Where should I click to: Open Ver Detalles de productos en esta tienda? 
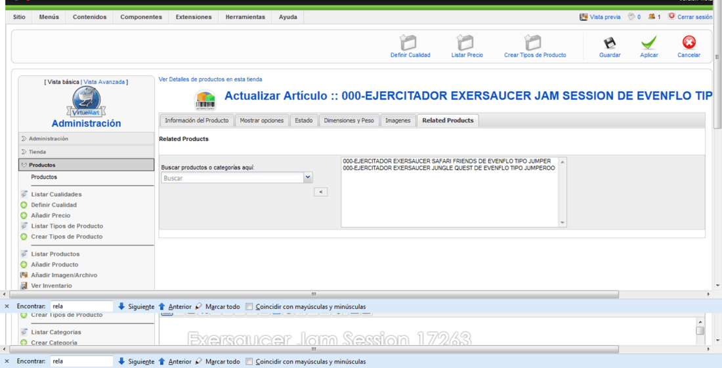211,79
